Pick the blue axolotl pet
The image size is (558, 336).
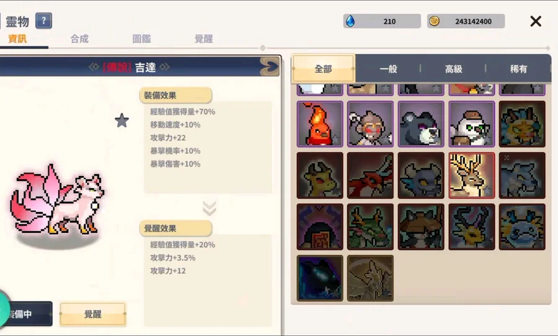[x=522, y=227]
